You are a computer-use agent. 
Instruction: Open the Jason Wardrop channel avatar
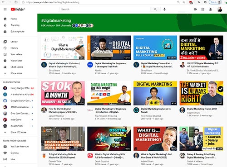coord(44,110)
